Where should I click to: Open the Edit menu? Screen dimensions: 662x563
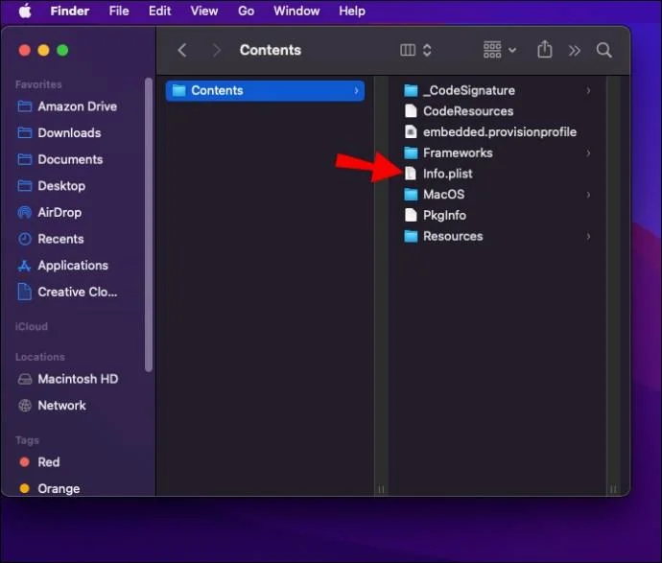159,11
